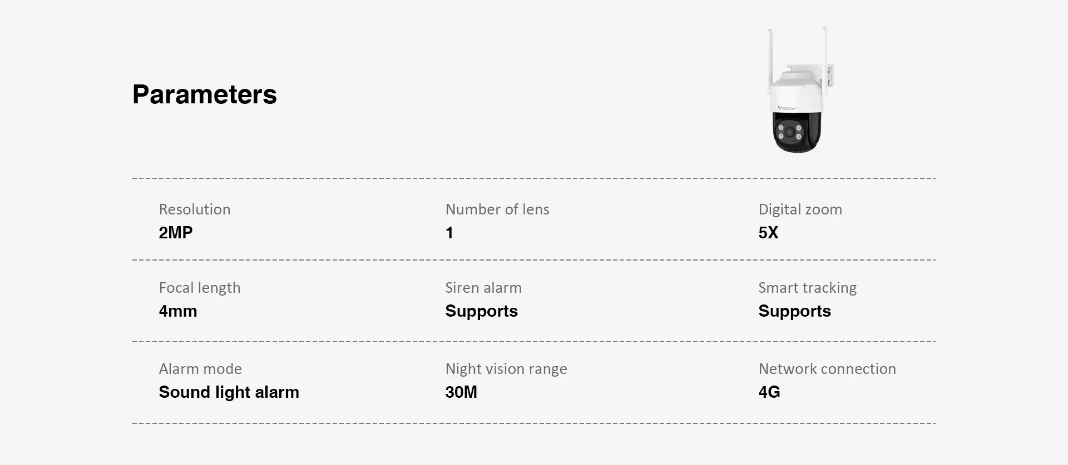Click the Parameters heading

(204, 94)
